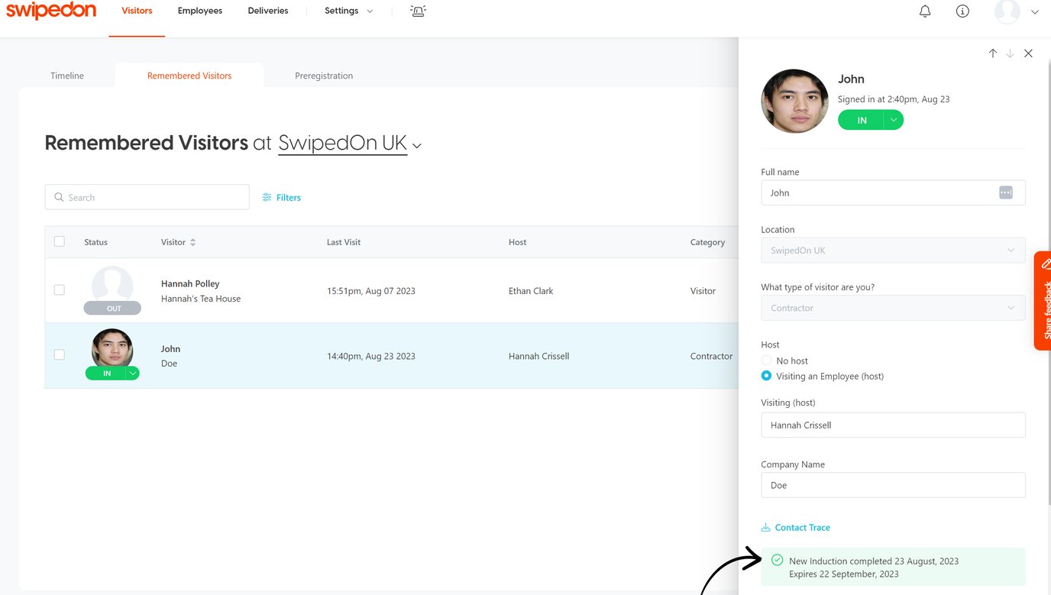Open visitor Filters
Screen dimensions: 1051x595
[x=282, y=197]
